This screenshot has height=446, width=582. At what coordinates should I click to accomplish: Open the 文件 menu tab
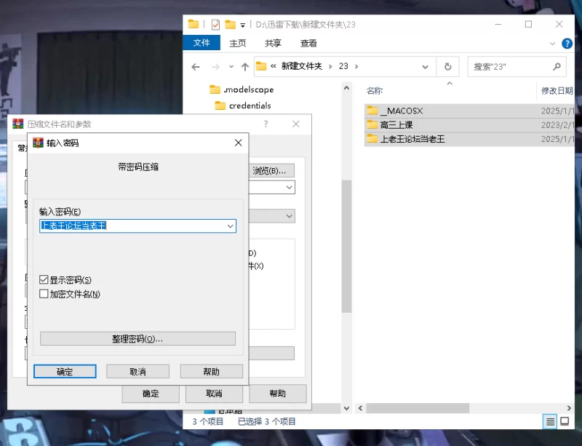(202, 43)
